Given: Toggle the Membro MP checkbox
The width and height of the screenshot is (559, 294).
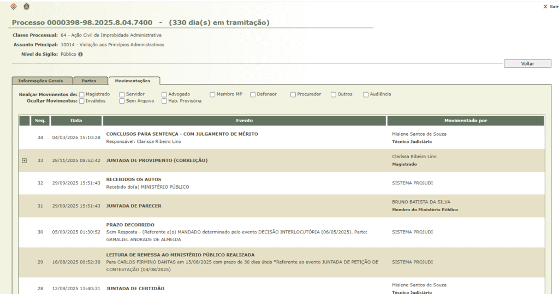Looking at the screenshot, I should point(212,94).
